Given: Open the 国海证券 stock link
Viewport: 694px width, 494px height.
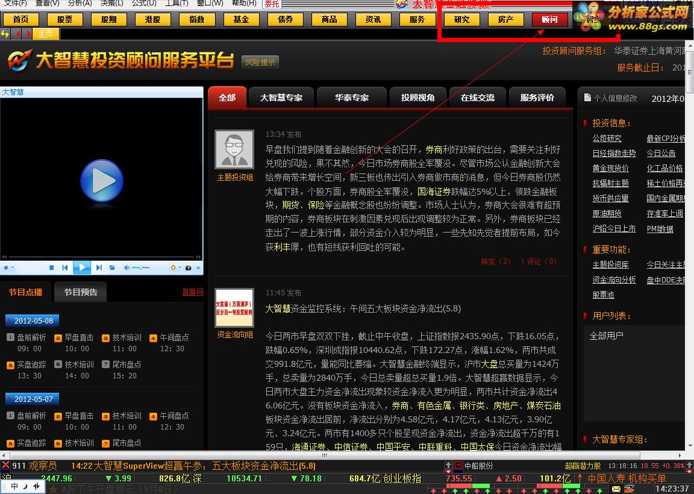Looking at the screenshot, I should pyautogui.click(x=434, y=192).
